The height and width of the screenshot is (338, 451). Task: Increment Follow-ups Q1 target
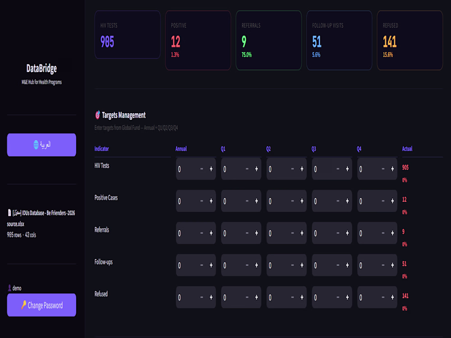tap(257, 265)
